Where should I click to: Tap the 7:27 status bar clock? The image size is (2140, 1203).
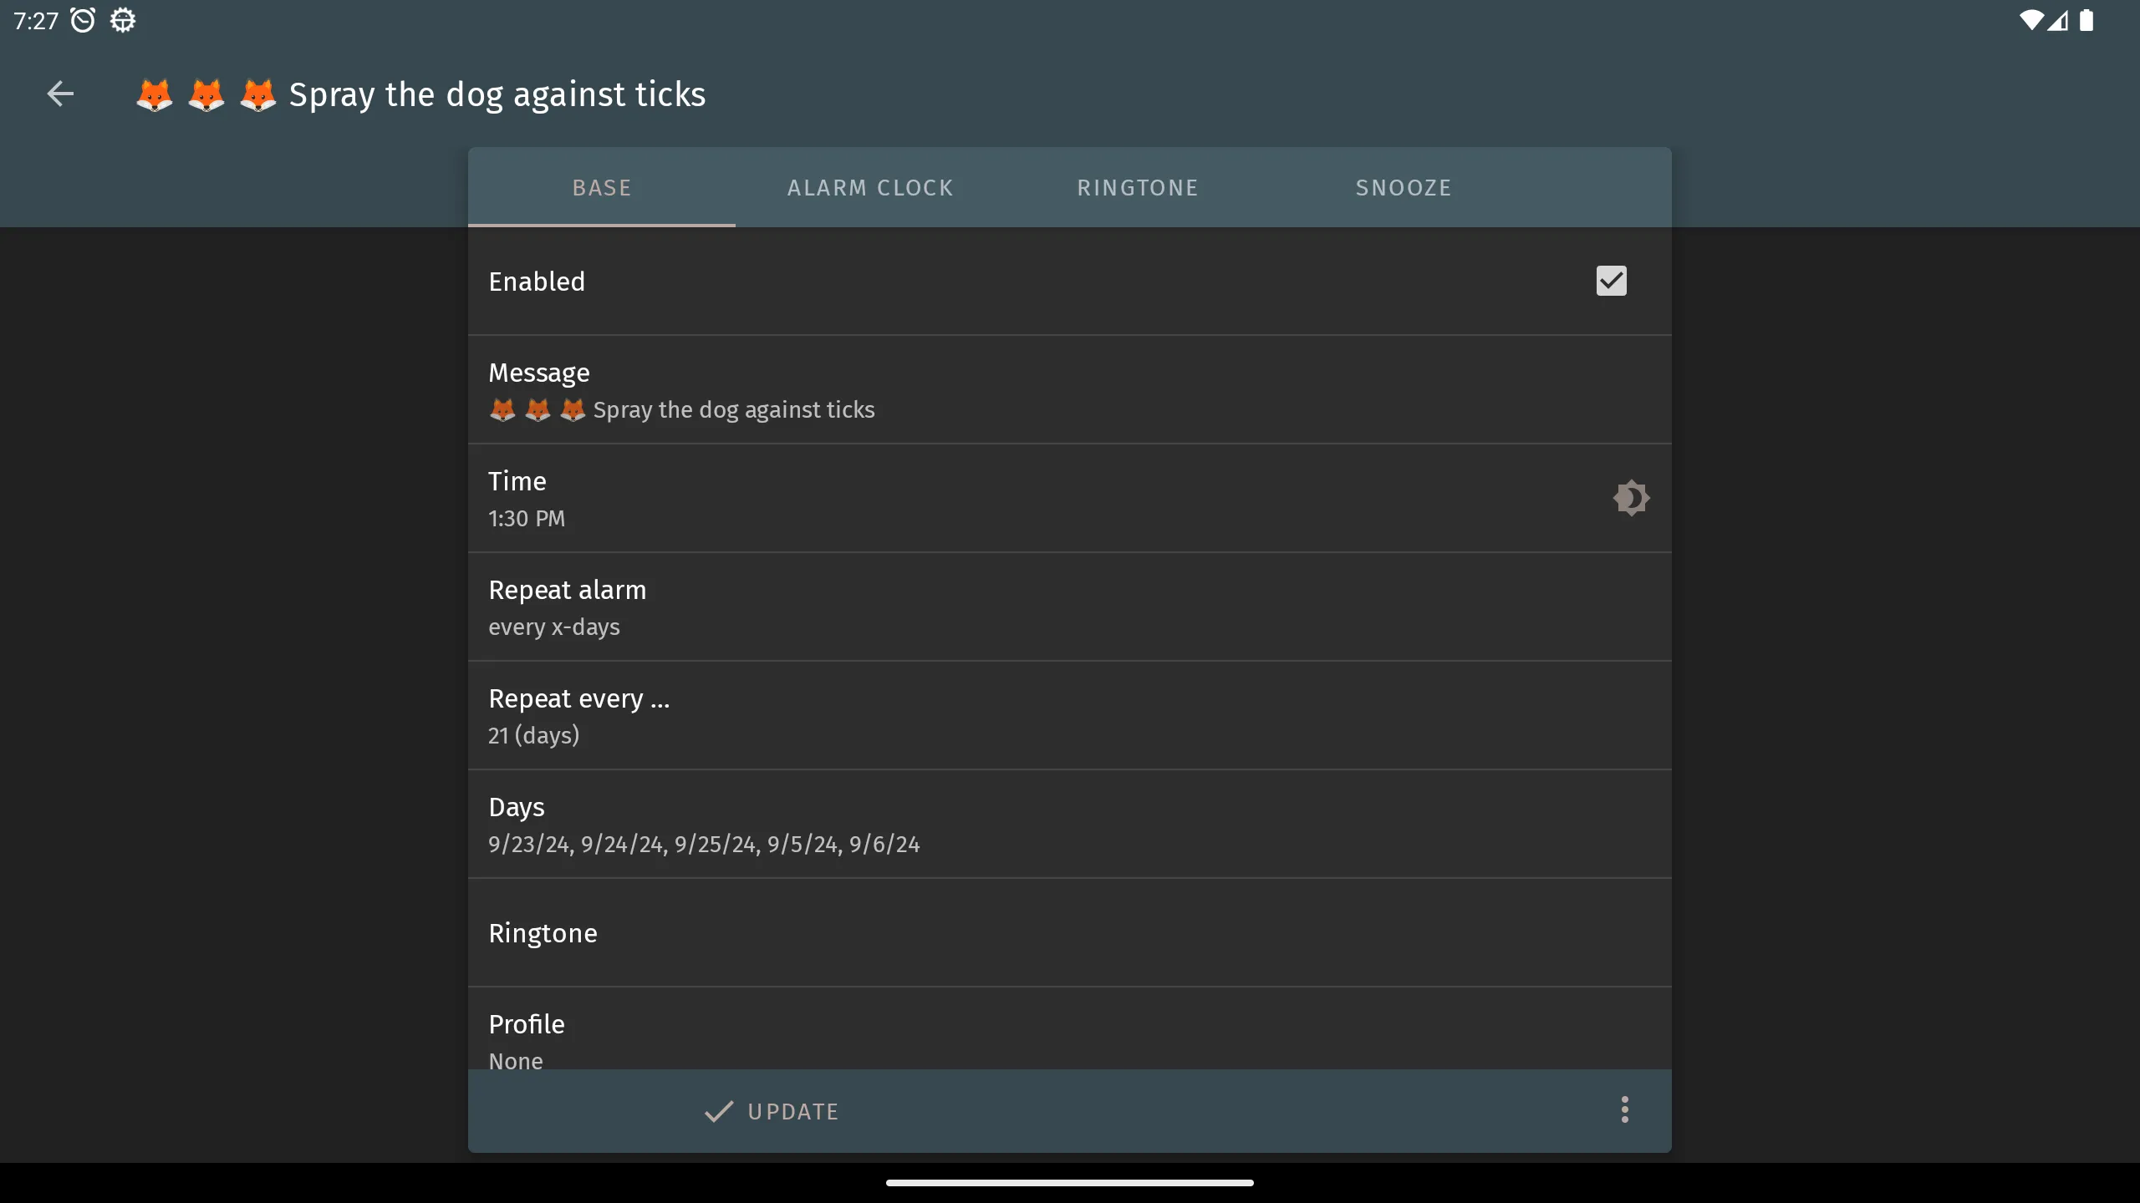[x=36, y=20]
